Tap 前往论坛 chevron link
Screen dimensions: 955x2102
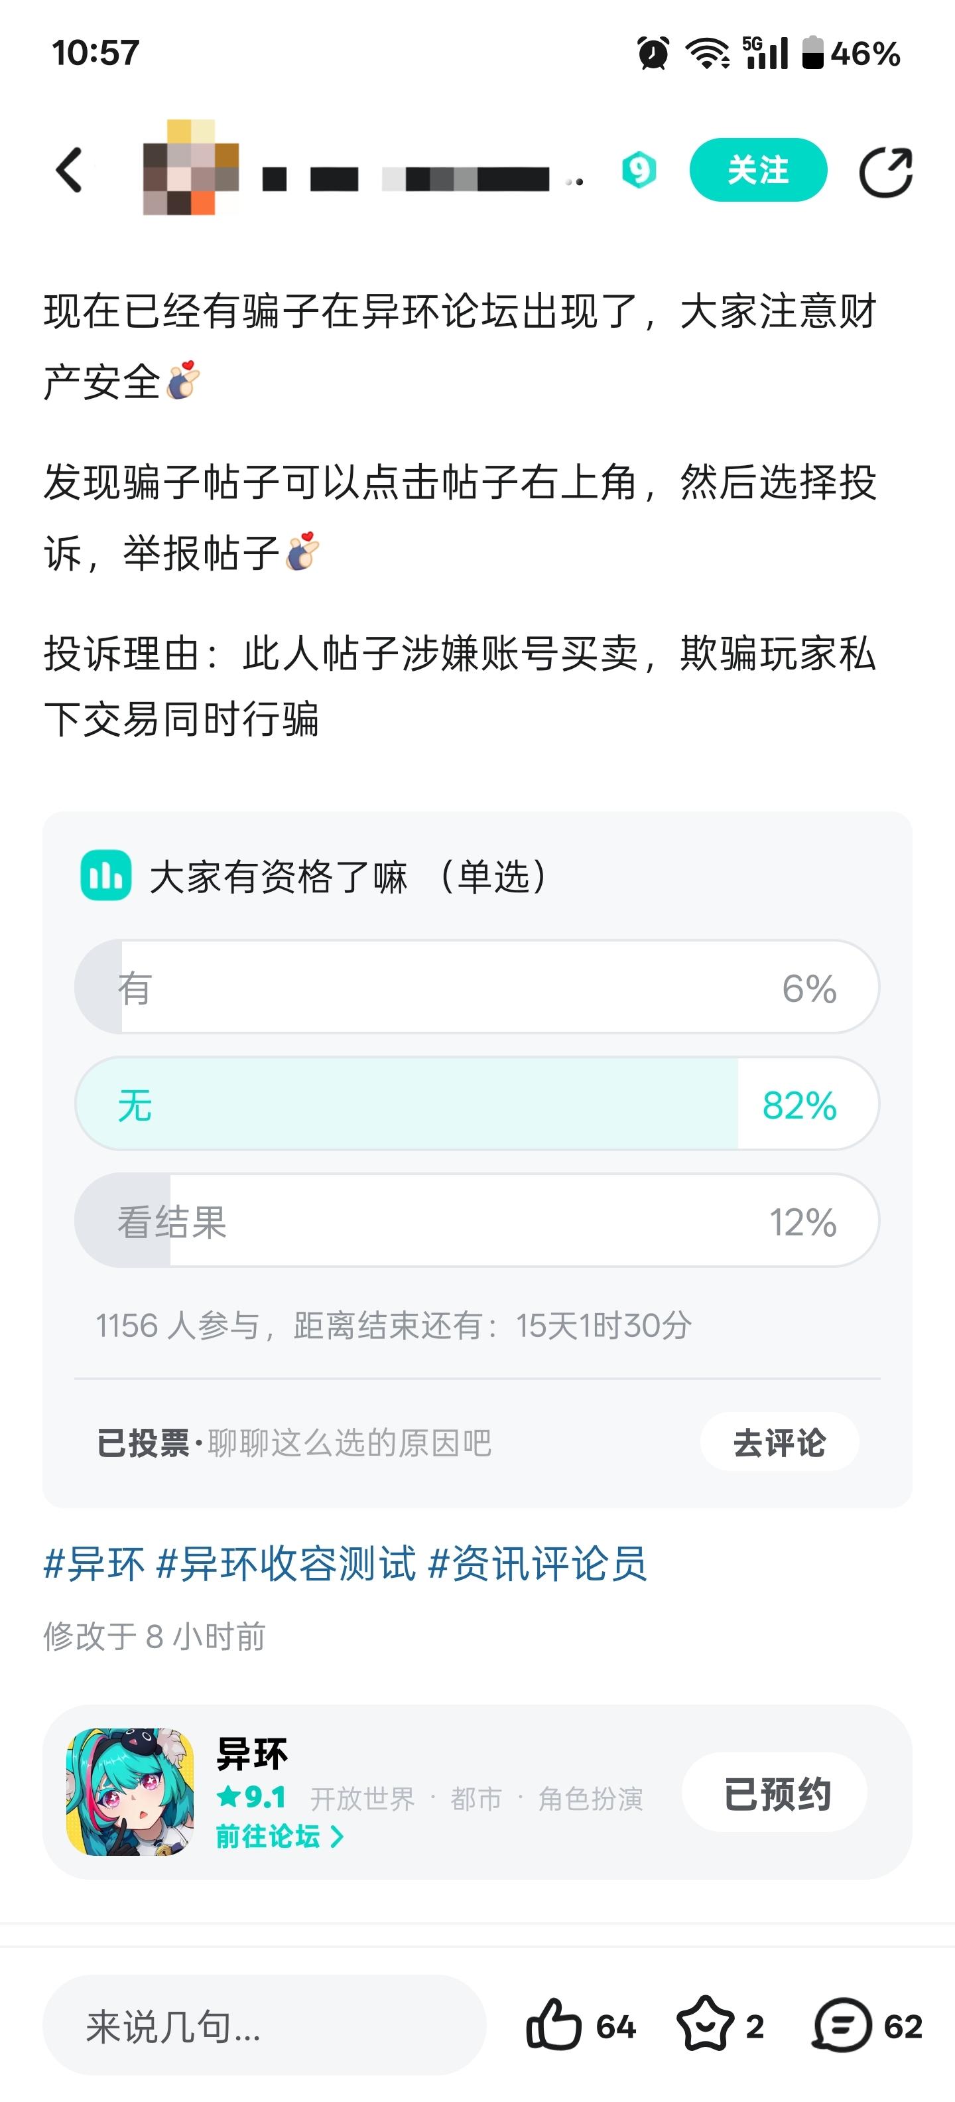click(280, 1837)
